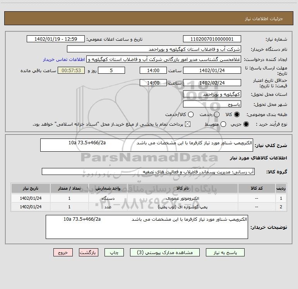
Task: Click the واحد شمارش column header
Action: point(108,188)
